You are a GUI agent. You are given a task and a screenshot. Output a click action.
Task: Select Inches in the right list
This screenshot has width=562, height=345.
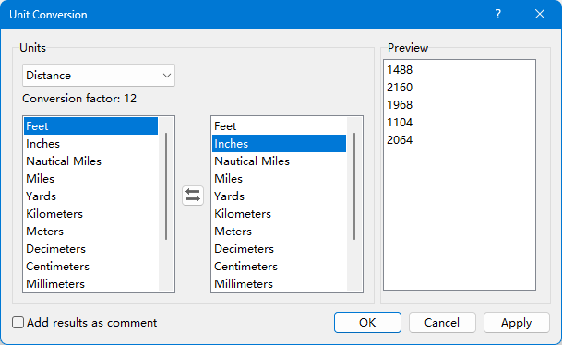tap(280, 144)
